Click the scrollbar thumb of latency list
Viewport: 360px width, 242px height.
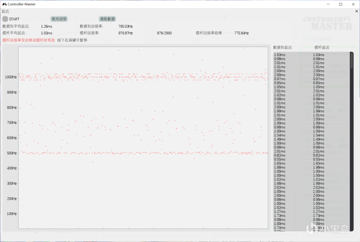pyautogui.click(x=352, y=60)
